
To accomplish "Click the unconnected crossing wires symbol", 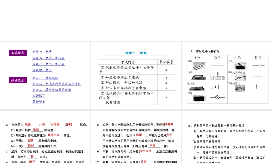I will click(x=258, y=77).
